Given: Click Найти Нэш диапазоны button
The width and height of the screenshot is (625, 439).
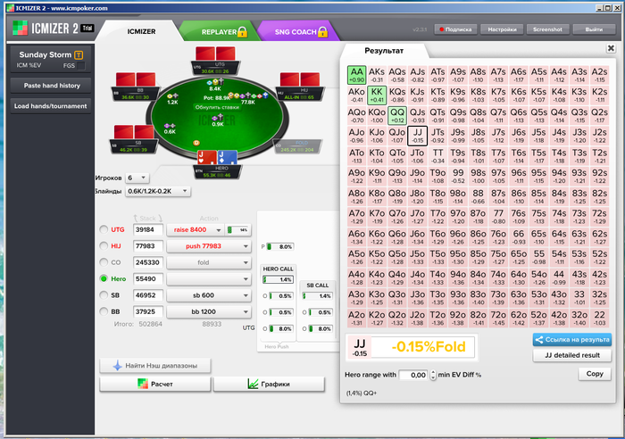Looking at the screenshot, I should 155,366.
